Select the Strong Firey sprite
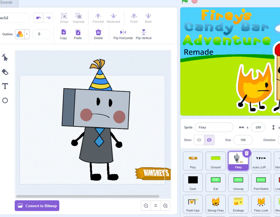Viewport: 280px width, 217px height. point(216,204)
